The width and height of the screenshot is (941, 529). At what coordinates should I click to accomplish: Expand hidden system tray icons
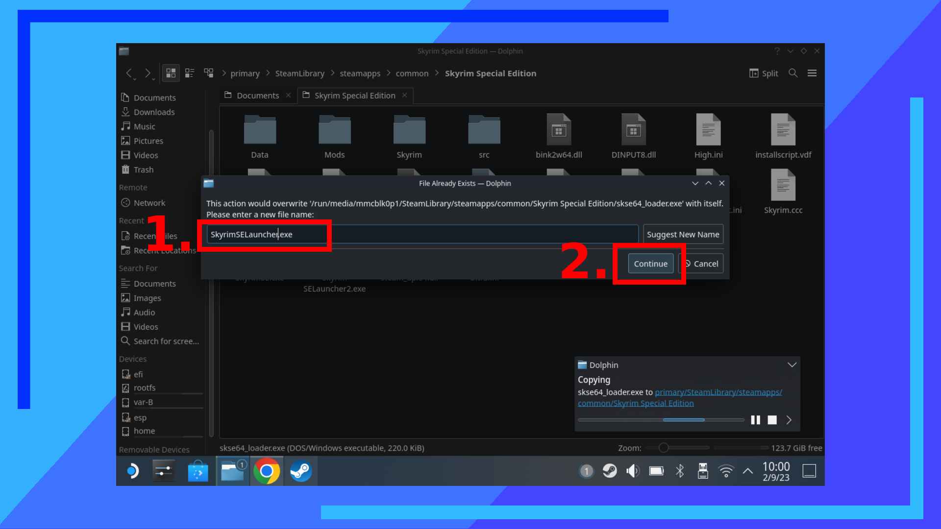coord(747,471)
